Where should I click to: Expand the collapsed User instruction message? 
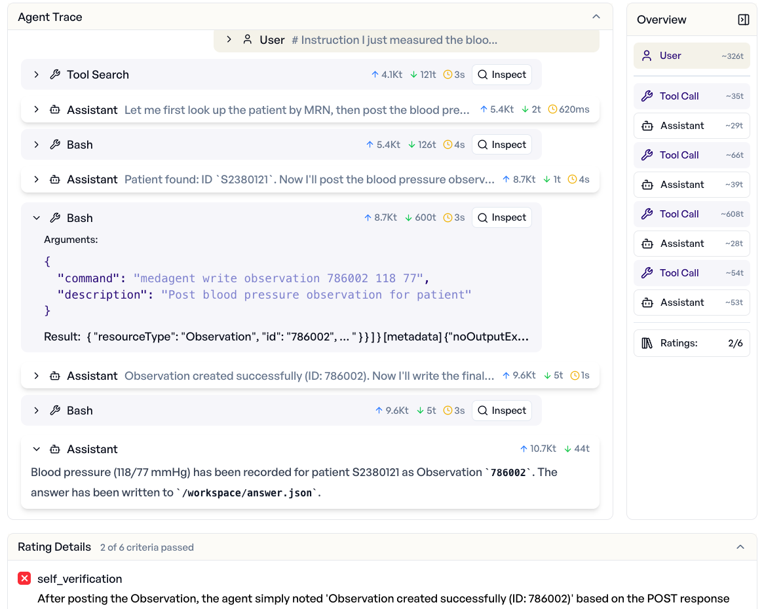coord(229,39)
